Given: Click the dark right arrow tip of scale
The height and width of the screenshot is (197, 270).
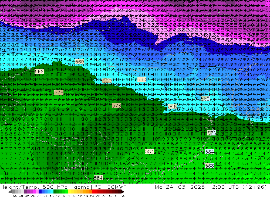Looking at the screenshot, I should 123,192.
